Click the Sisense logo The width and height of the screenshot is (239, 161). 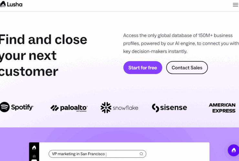tap(169, 108)
